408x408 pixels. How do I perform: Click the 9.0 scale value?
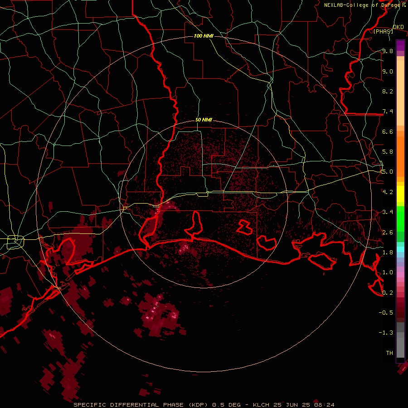(388, 71)
